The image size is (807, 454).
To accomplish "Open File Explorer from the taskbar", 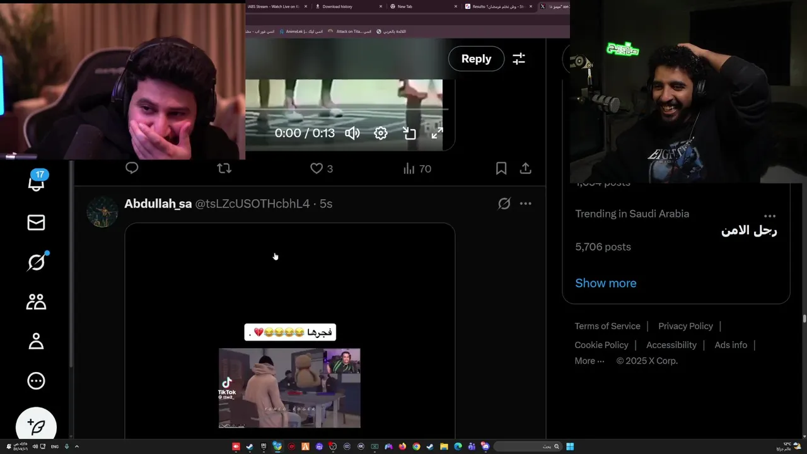I will pyautogui.click(x=444, y=446).
